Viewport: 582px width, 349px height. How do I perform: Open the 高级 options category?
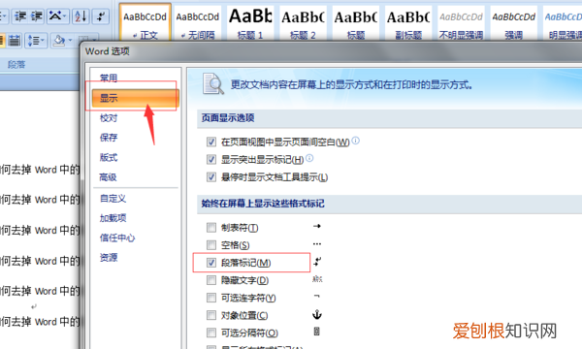[x=108, y=177]
